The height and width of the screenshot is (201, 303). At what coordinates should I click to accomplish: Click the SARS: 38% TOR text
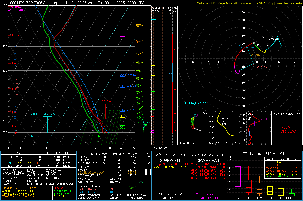click(x=170, y=198)
